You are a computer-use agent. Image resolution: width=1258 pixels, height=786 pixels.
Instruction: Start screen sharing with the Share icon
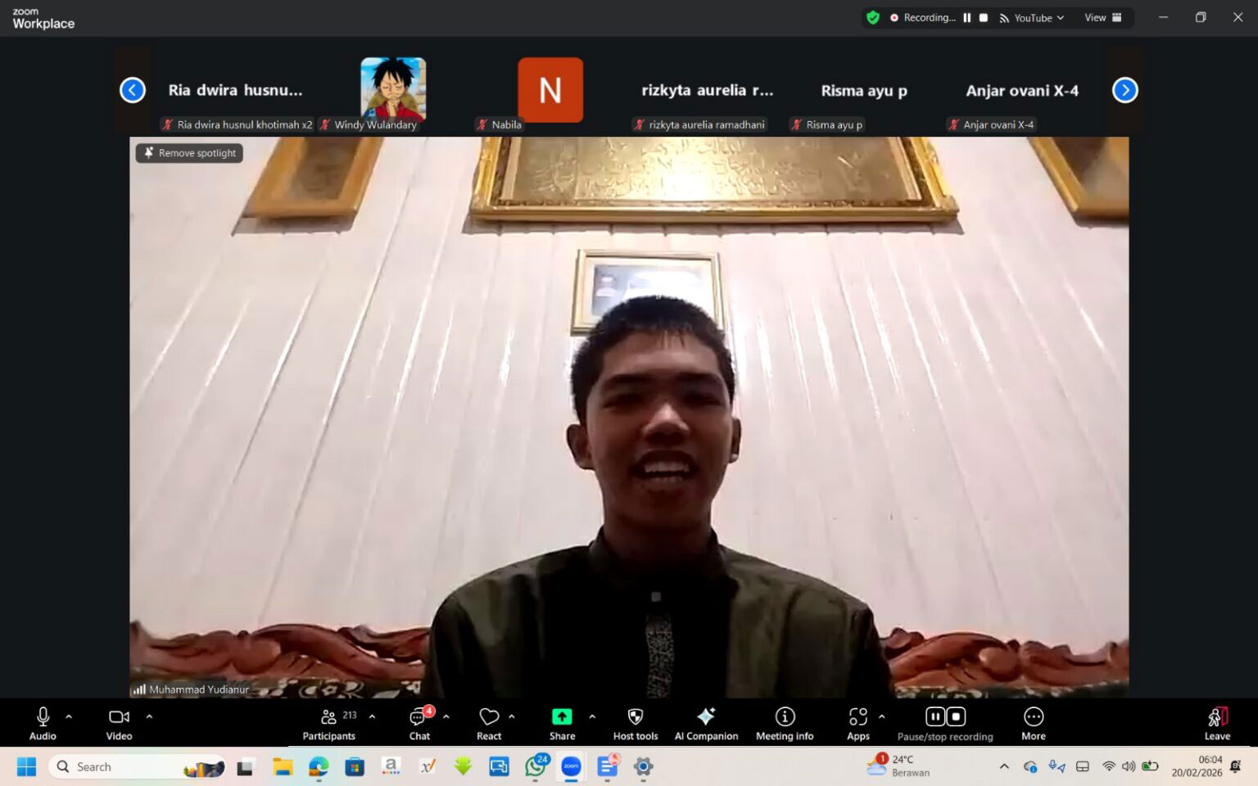click(x=561, y=716)
